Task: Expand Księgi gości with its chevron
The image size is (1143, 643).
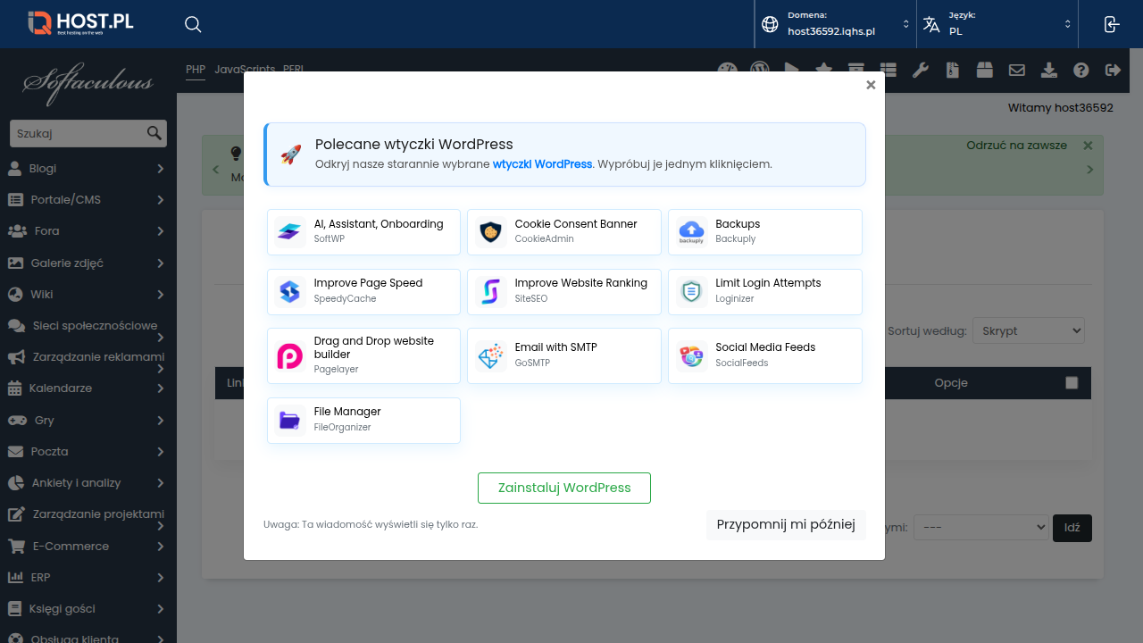Action: (x=161, y=609)
